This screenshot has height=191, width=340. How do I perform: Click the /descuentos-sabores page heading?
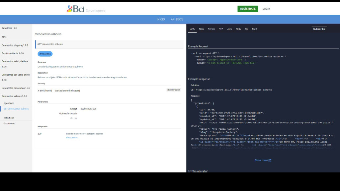[x=48, y=34]
